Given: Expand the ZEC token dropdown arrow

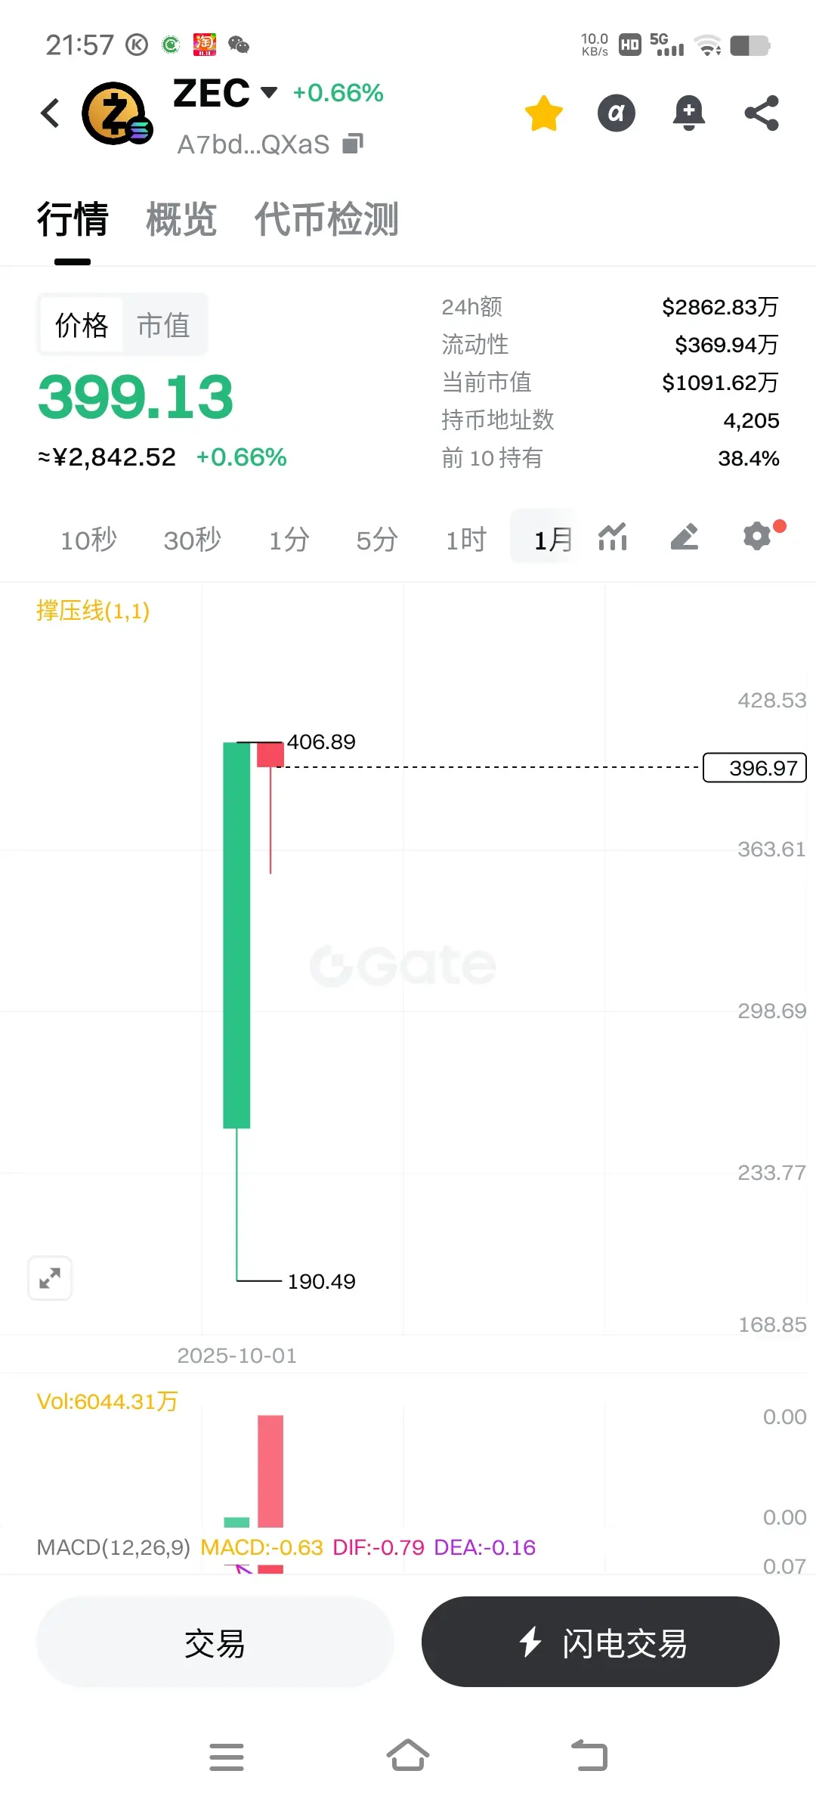Looking at the screenshot, I should coord(269,93).
